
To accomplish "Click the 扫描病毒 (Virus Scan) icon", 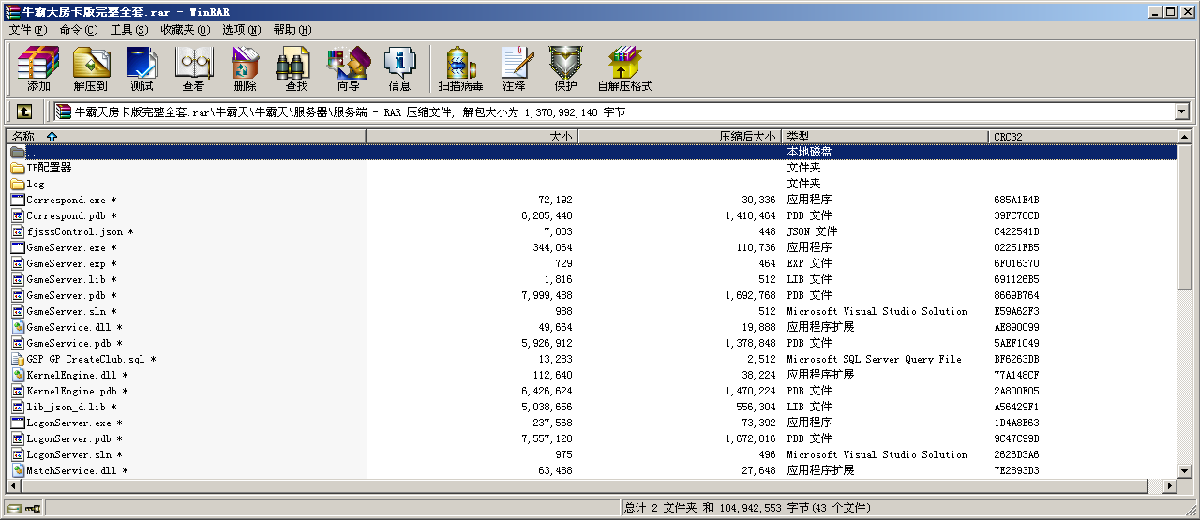I will click(x=460, y=68).
